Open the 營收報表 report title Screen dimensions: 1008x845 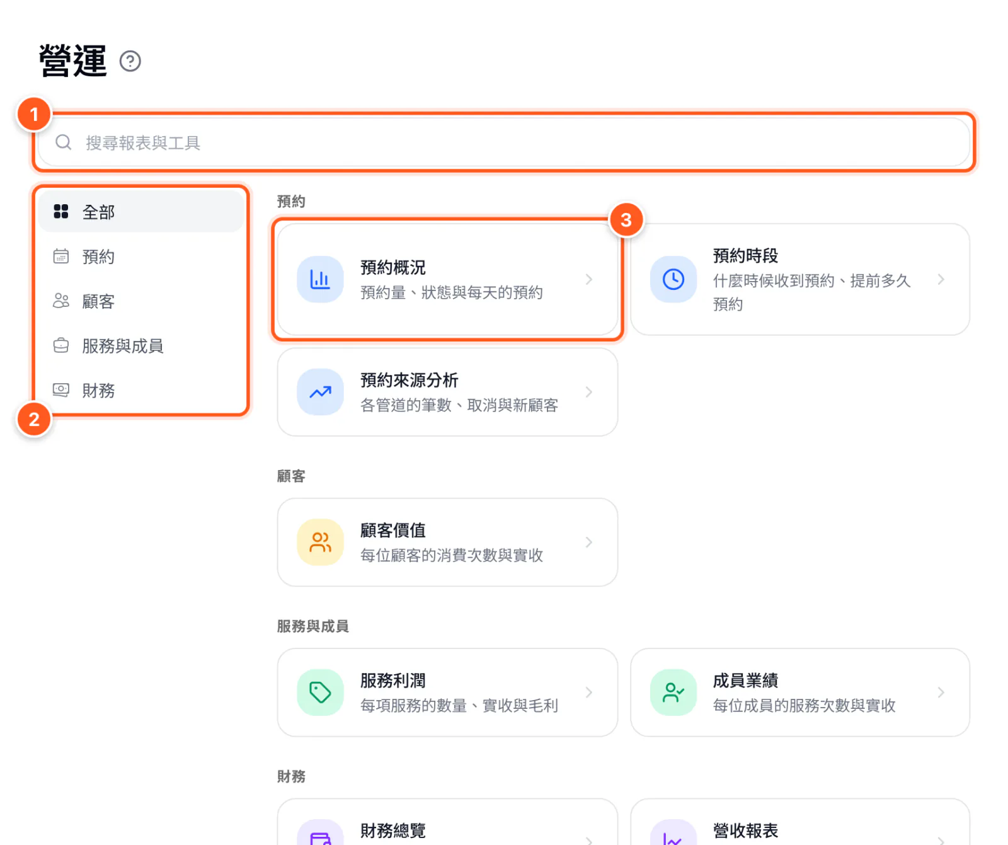746,831
